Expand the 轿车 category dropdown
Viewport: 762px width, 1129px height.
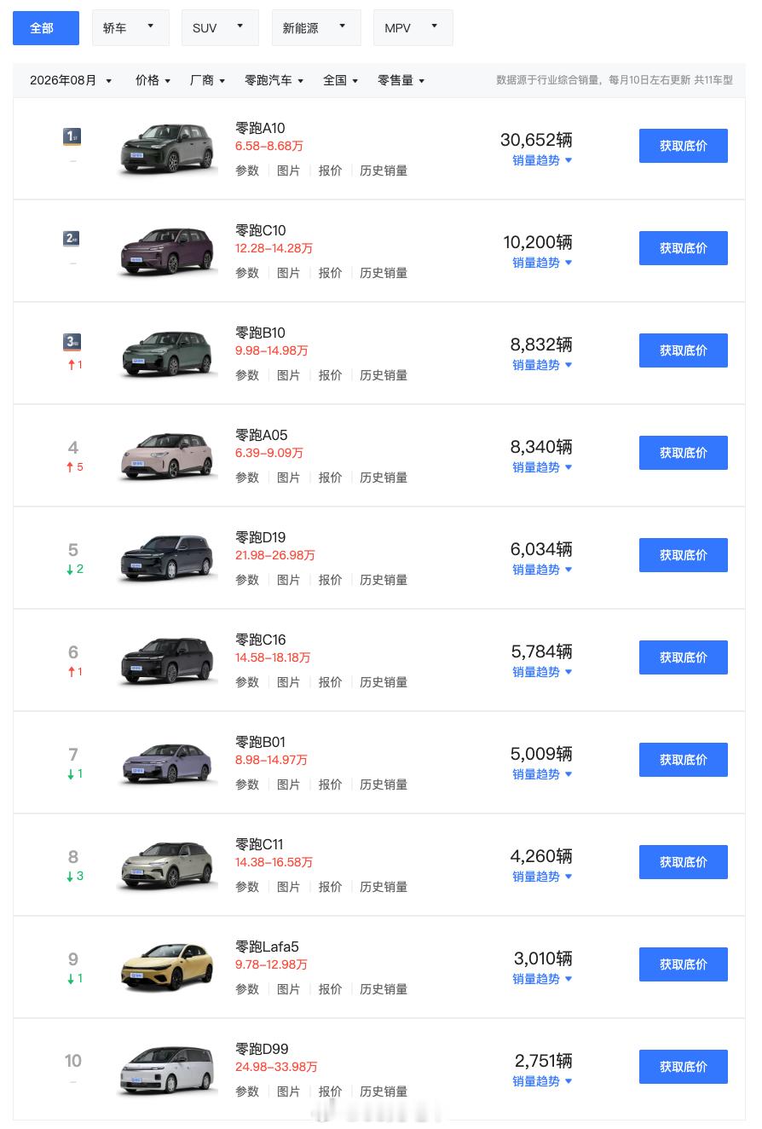click(x=130, y=28)
